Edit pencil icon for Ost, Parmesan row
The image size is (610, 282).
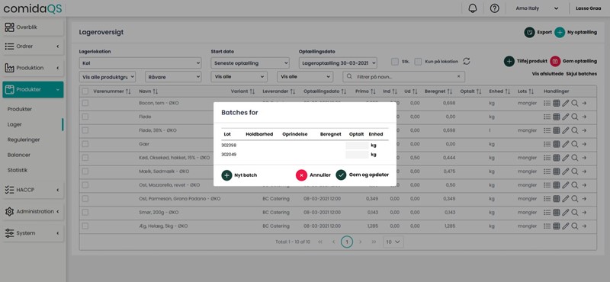click(x=566, y=198)
